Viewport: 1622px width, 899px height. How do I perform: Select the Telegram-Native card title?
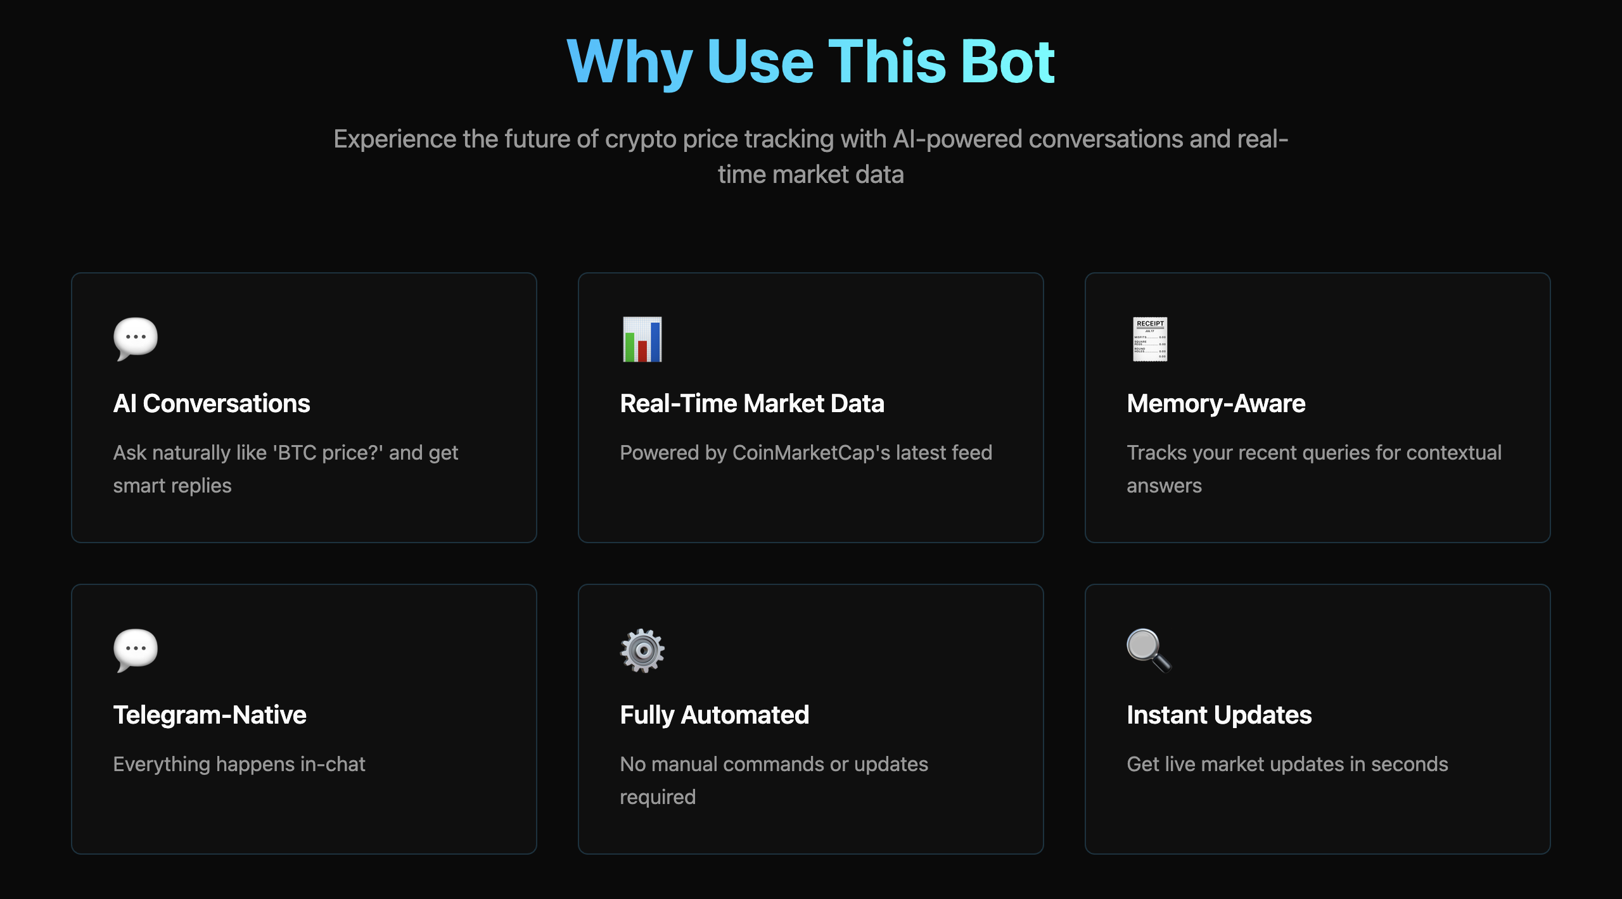click(210, 715)
